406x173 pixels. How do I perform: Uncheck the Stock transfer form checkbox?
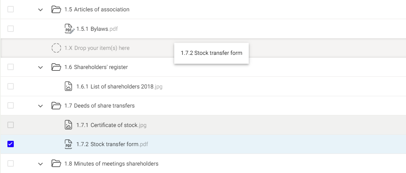11,144
